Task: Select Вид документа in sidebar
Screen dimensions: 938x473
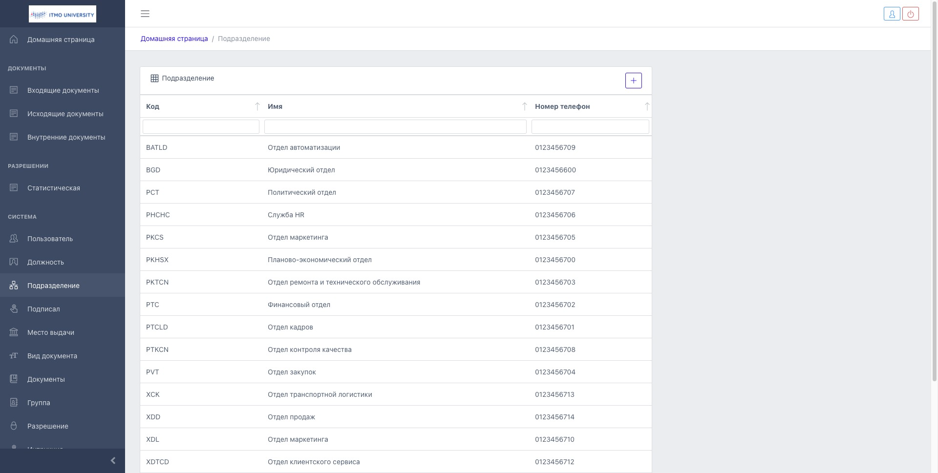Action: 52,356
